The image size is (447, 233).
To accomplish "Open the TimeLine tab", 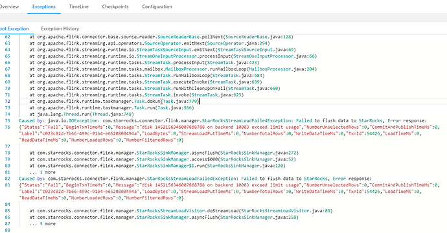I will 78,6.
